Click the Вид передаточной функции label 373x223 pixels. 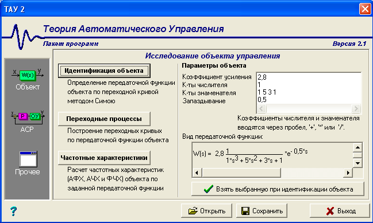tap(222, 136)
